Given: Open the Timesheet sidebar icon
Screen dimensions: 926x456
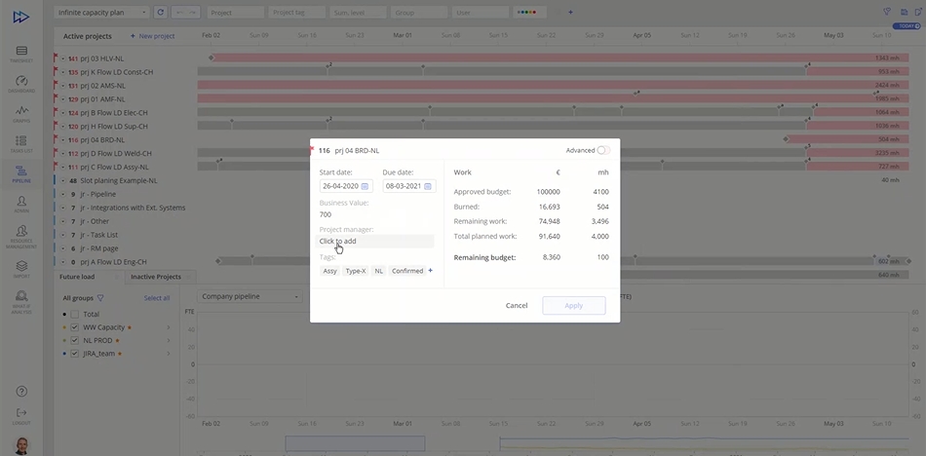Looking at the screenshot, I should [21, 54].
